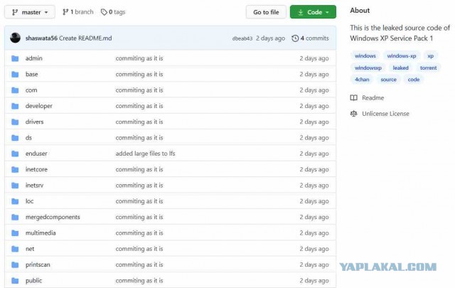Image resolution: width=455 pixels, height=288 pixels.
Task: Click the Go to file button
Action: tap(266, 12)
